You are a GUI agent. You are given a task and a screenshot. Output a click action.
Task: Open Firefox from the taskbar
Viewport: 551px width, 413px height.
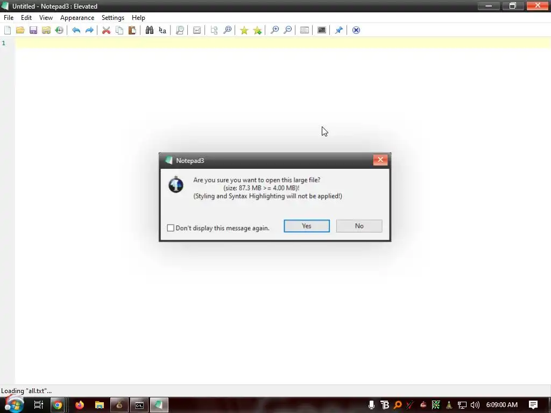(x=80, y=405)
